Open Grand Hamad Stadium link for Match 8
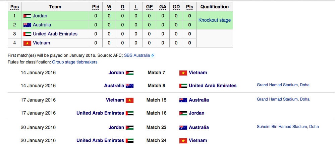Screen dimensions: 335x147 [283, 85]
